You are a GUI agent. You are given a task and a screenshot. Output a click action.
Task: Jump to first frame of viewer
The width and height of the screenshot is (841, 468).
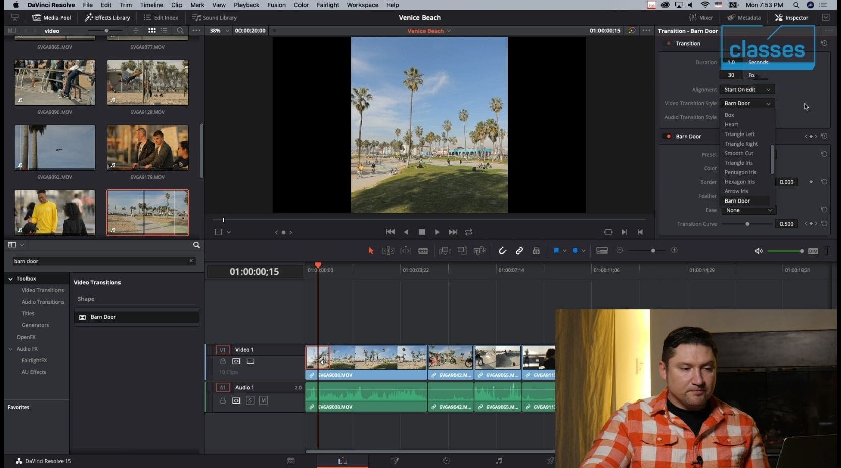[390, 232]
